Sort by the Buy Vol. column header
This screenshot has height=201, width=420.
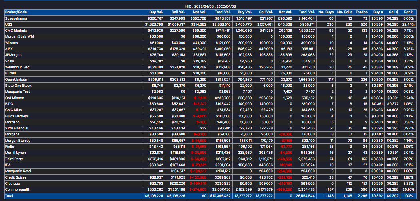(245, 12)
